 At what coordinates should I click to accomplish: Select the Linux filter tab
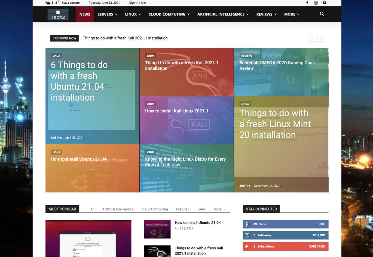pyautogui.click(x=201, y=209)
